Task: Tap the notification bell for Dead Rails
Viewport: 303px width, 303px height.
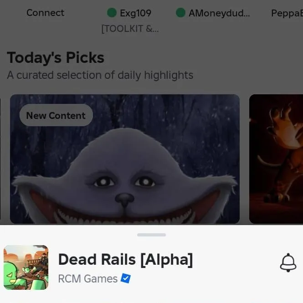Action: [x=288, y=262]
